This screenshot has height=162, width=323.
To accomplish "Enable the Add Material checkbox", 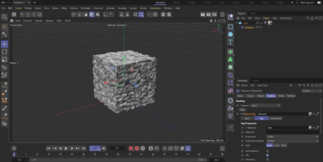I will tap(267, 151).
